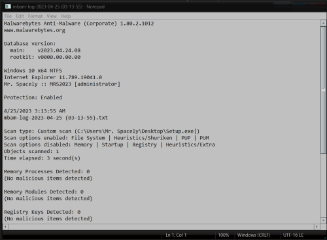327x240 pixels.
Task: Click the 'Mr. Spacely :: MRS2023 [administrator]' line
Action: click(x=62, y=84)
